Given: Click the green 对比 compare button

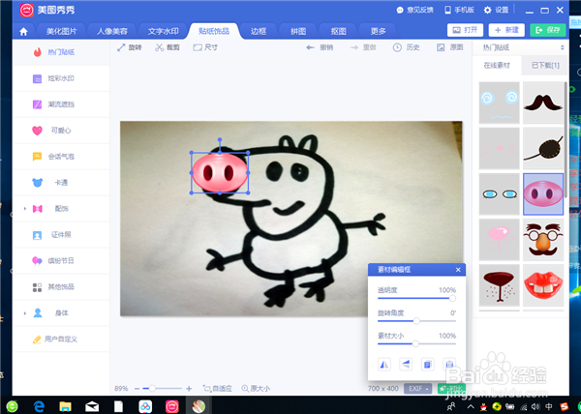Looking at the screenshot, I should pyautogui.click(x=451, y=389).
